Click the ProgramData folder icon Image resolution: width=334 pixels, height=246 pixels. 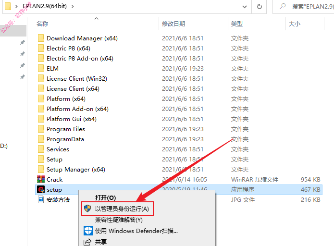41,139
